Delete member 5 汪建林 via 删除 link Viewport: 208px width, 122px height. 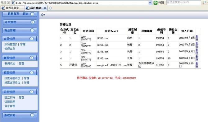[x=197, y=65]
